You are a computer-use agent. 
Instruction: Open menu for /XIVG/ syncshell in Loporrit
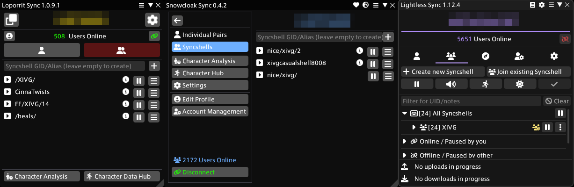click(x=154, y=80)
